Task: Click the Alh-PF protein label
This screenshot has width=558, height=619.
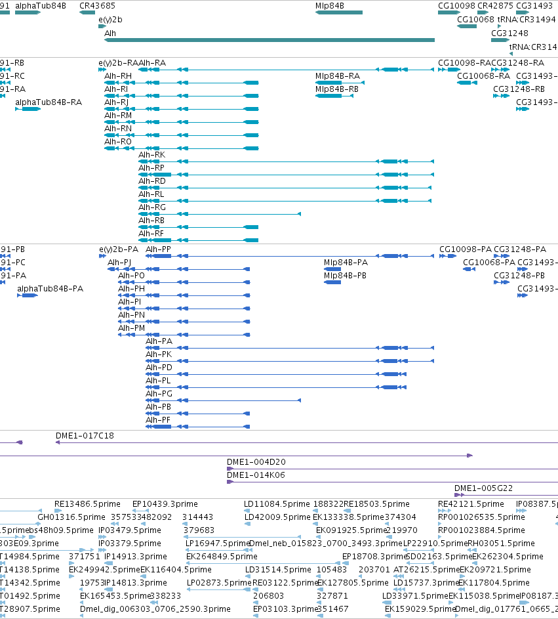Action: pyautogui.click(x=158, y=420)
